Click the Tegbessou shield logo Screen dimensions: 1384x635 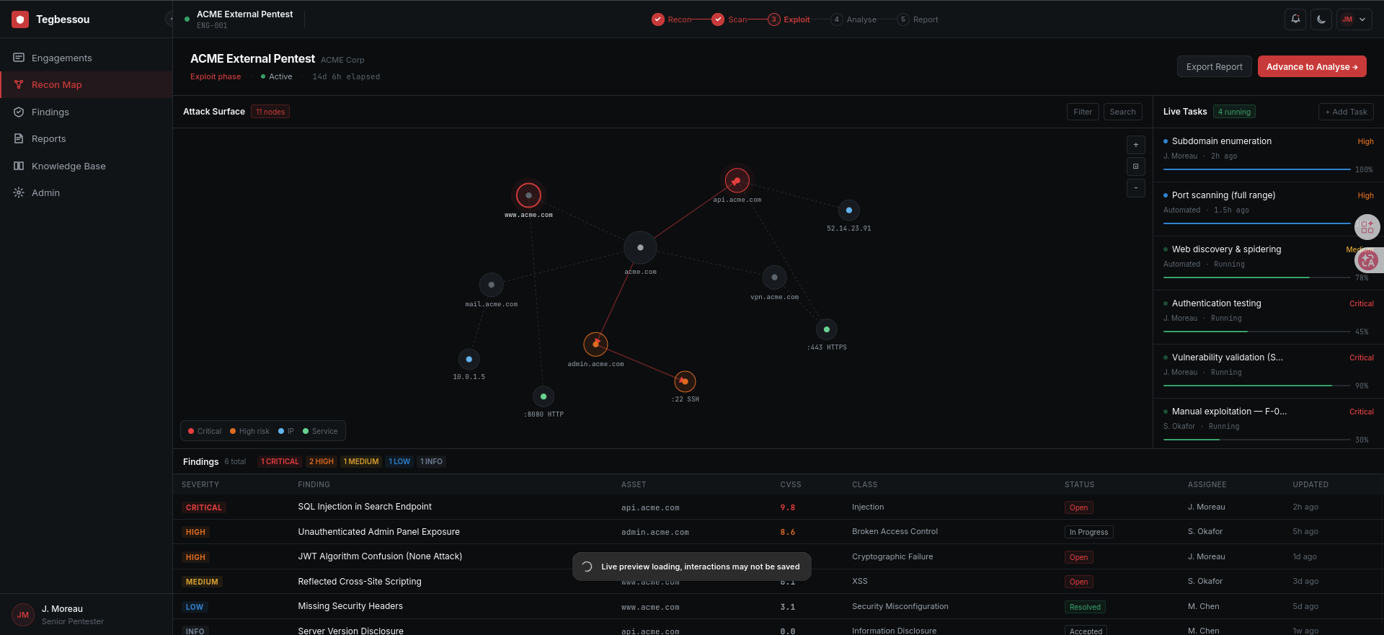point(20,19)
